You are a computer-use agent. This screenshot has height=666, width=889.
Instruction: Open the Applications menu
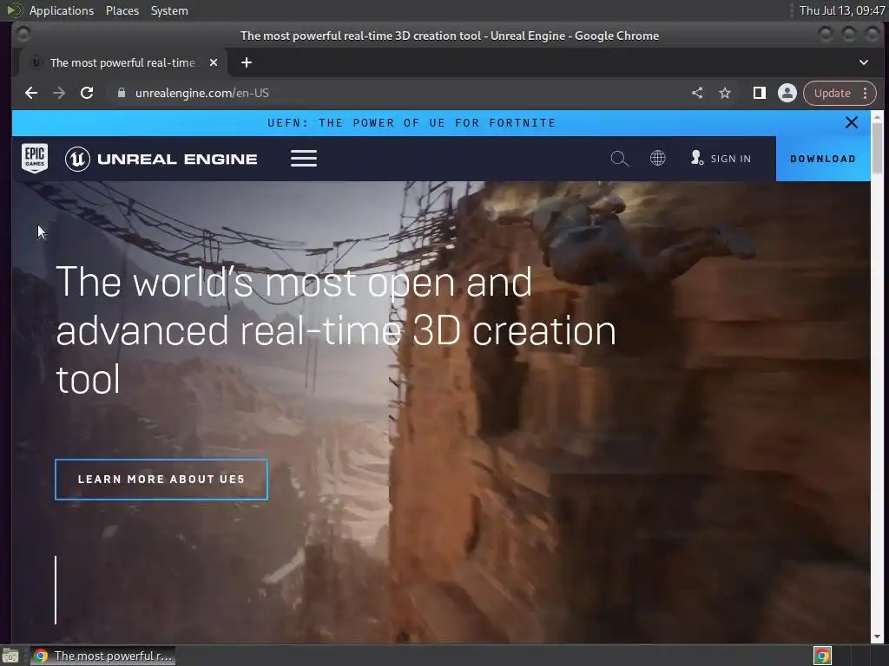(x=62, y=10)
